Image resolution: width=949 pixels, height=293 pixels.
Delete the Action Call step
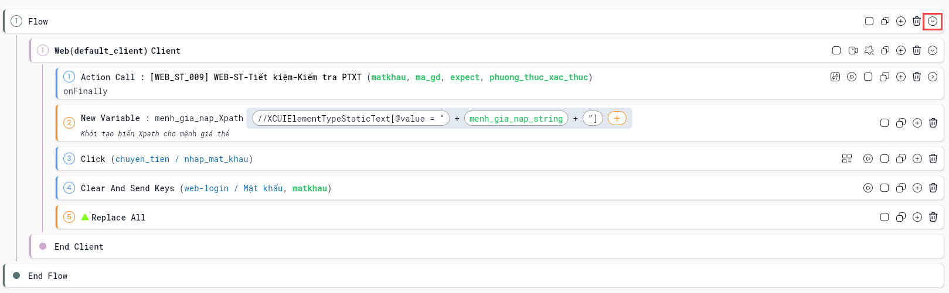[917, 77]
